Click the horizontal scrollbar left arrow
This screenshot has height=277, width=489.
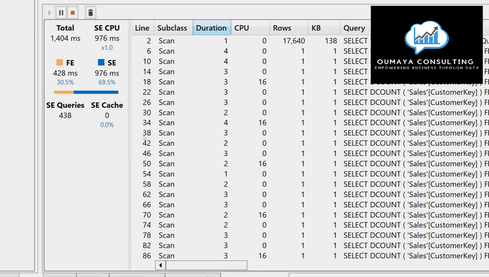pyautogui.click(x=160, y=265)
